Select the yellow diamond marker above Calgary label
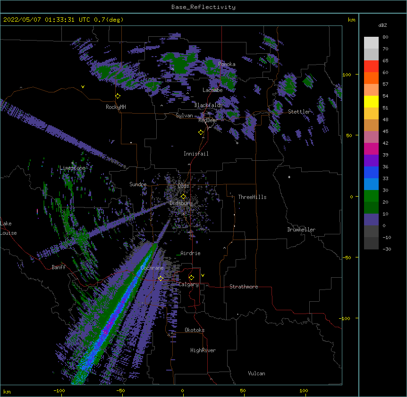 pos(191,278)
